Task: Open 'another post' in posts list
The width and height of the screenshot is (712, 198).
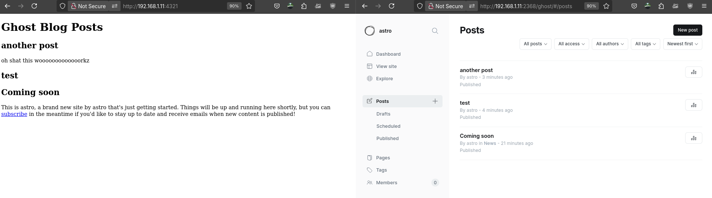Action: tap(476, 70)
